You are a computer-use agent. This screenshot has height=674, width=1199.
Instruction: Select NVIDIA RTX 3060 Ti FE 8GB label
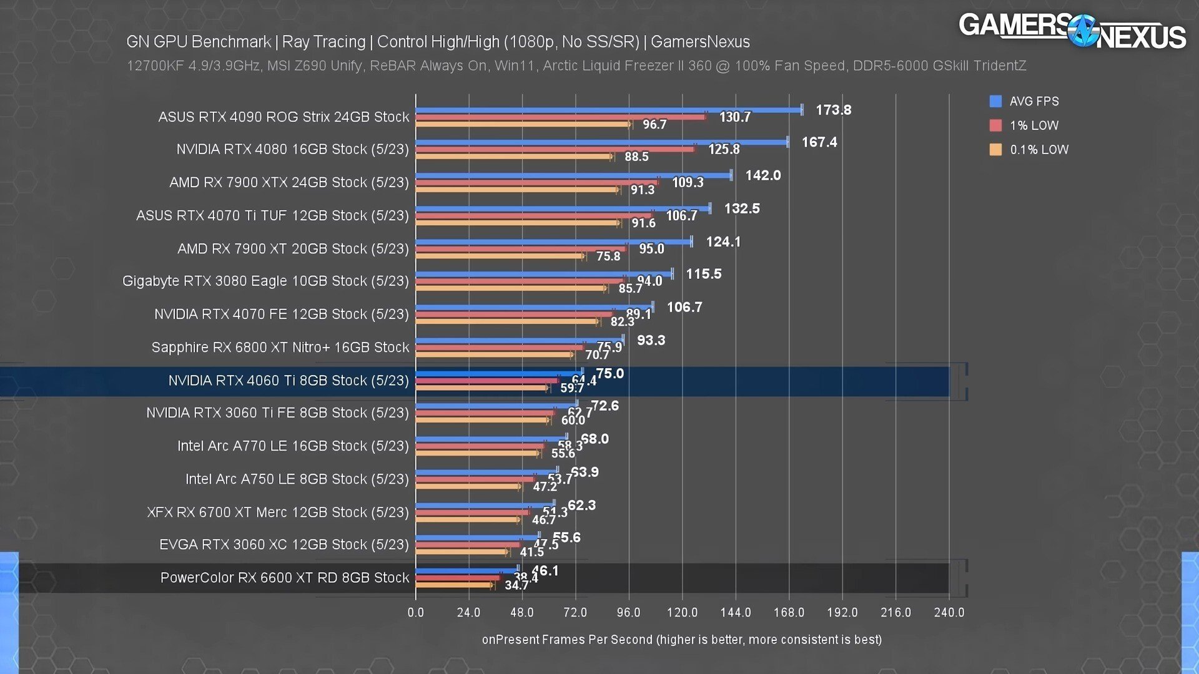277,413
